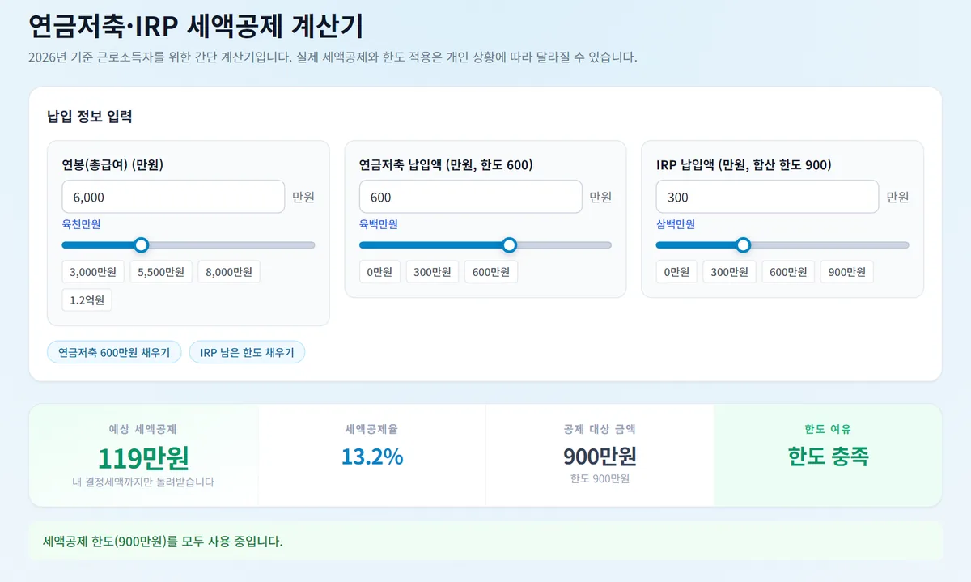Click the 육천만원 text under salary input
This screenshot has width=971, height=582.
pos(82,224)
